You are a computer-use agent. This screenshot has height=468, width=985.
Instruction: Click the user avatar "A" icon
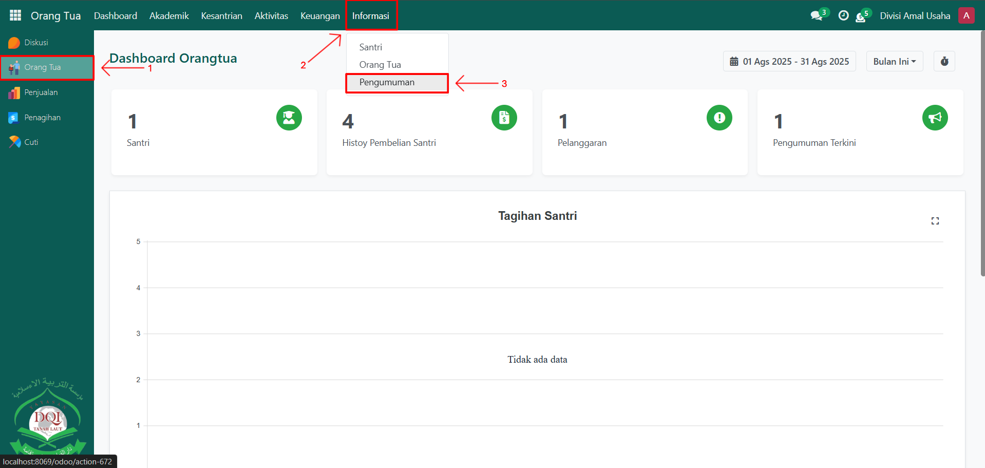point(966,15)
